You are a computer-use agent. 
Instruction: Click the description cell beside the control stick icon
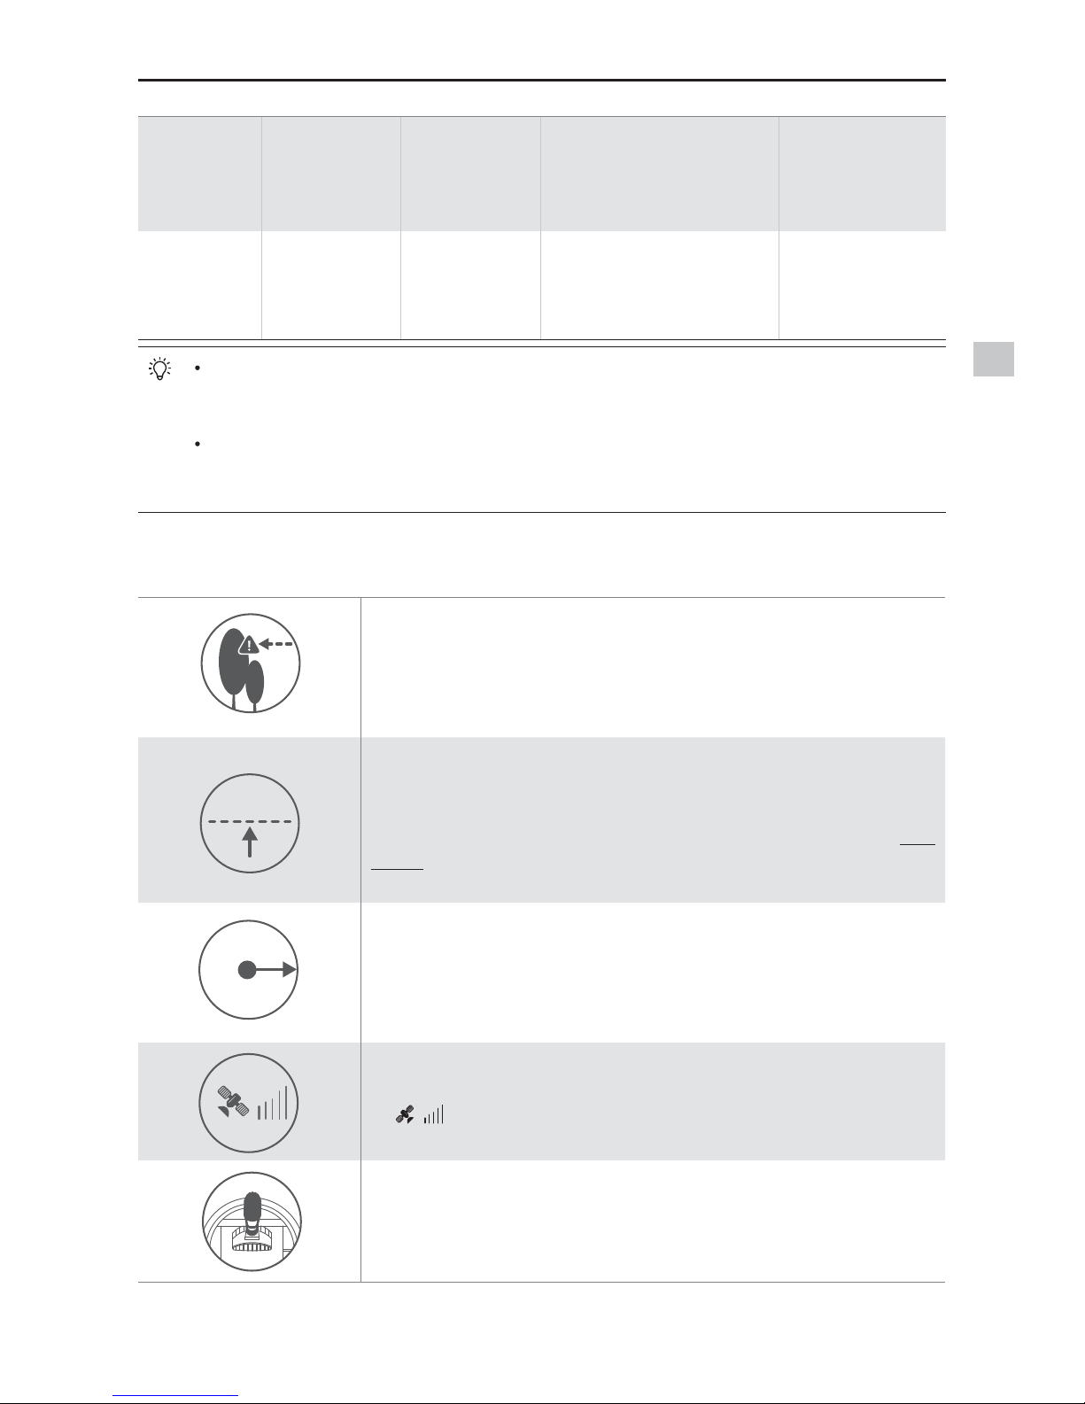pos(654,1222)
